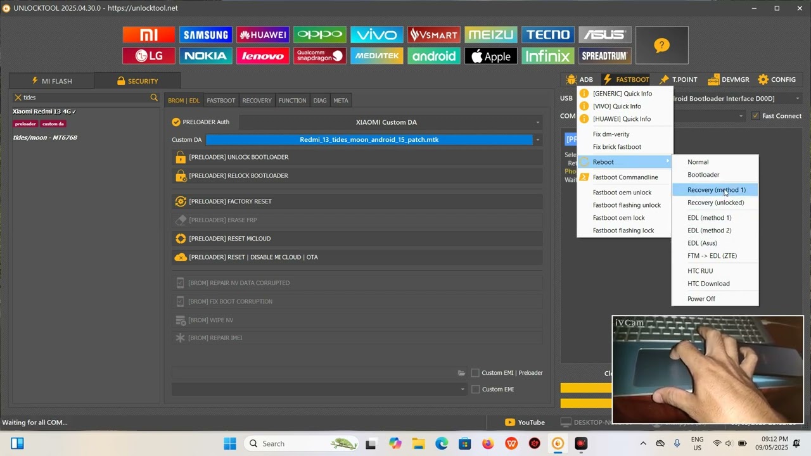Image resolution: width=811 pixels, height=456 pixels.
Task: Show hidden system tray icons chevron
Action: click(x=643, y=443)
